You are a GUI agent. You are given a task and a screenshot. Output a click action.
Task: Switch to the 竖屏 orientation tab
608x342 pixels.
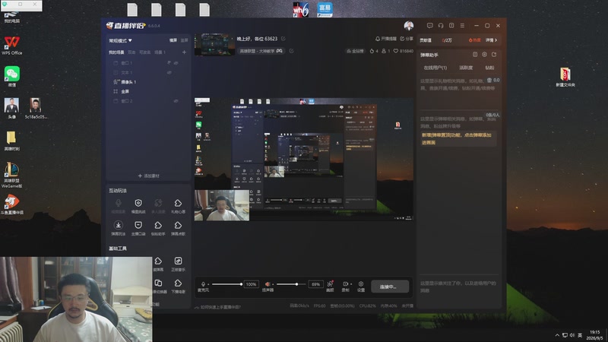184,40
